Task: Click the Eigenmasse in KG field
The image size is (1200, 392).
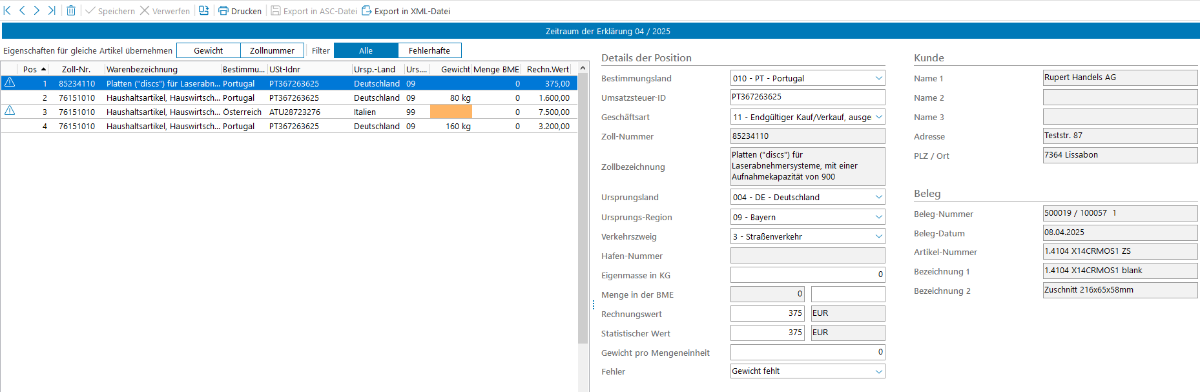Action: coord(807,274)
